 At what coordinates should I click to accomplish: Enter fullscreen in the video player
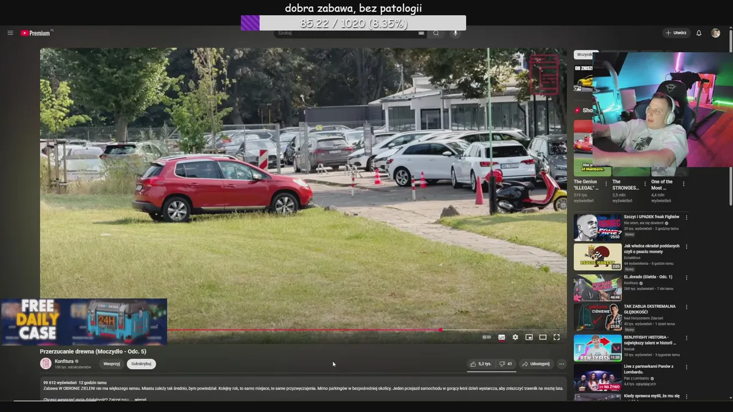557,338
